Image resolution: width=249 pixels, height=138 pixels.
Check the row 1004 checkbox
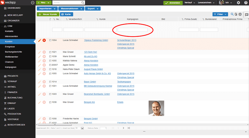(50, 40)
